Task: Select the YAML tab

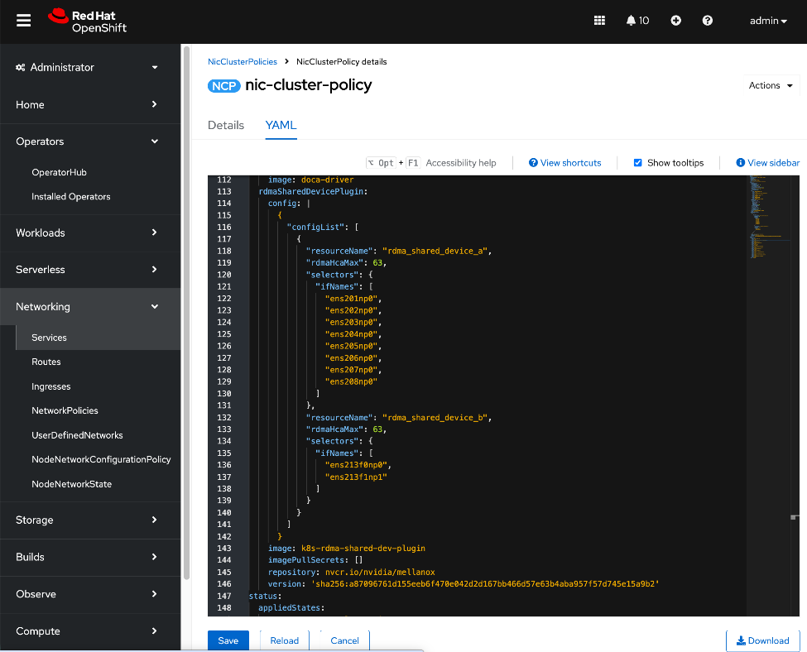Action: click(x=280, y=125)
